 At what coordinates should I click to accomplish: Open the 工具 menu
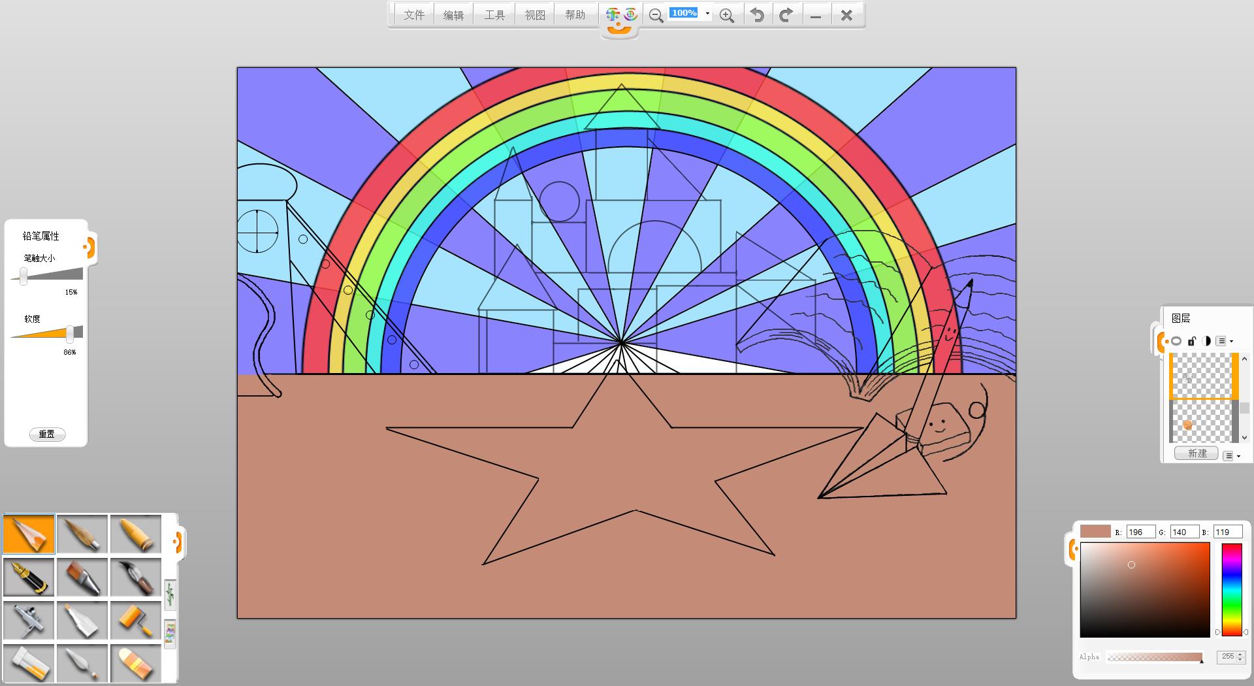[494, 15]
